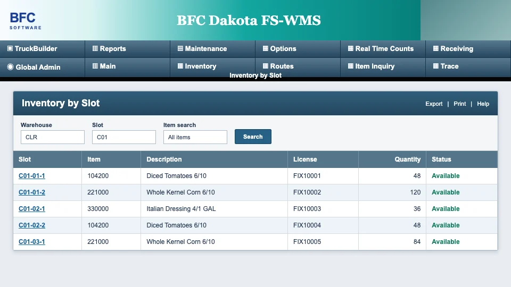Click Whole Kernel Corn in C01-01-2 row
The image size is (511, 287).
pyautogui.click(x=180, y=192)
